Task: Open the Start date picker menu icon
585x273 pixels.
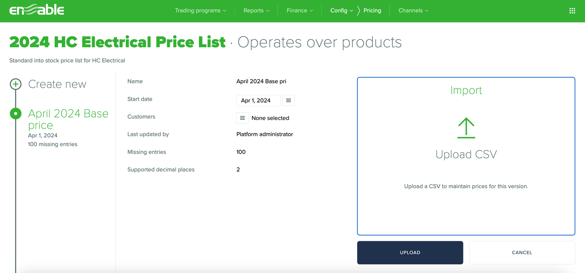Action: (x=289, y=101)
